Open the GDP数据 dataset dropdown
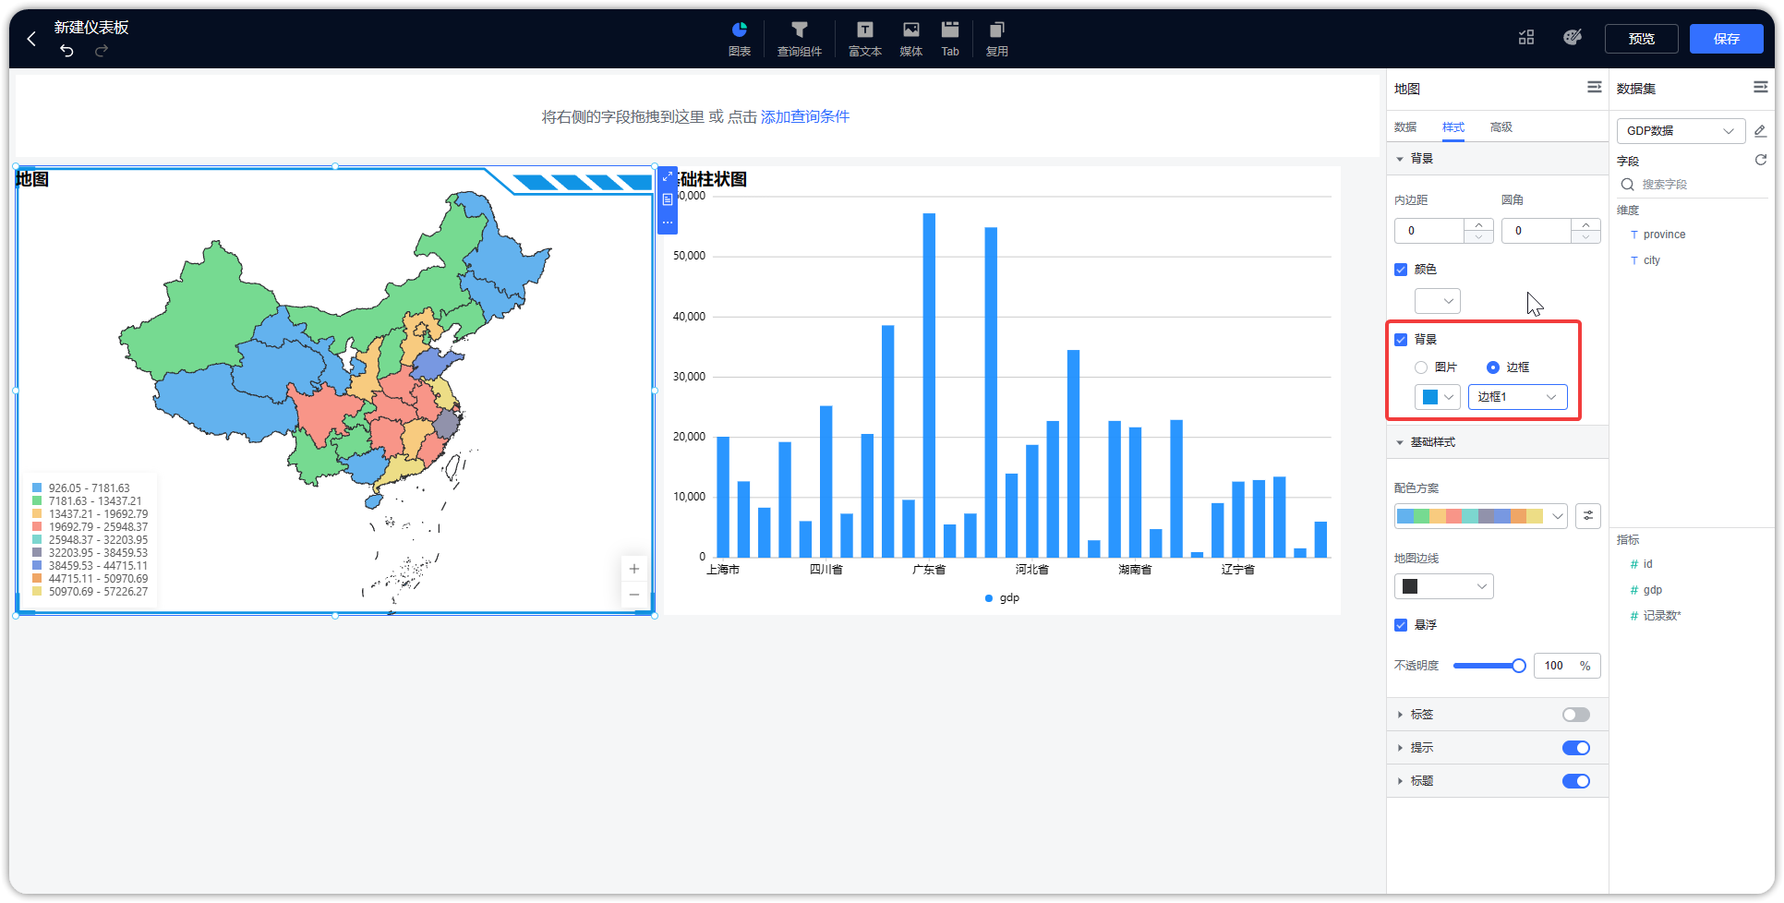This screenshot has height=903, width=1784. click(1681, 131)
